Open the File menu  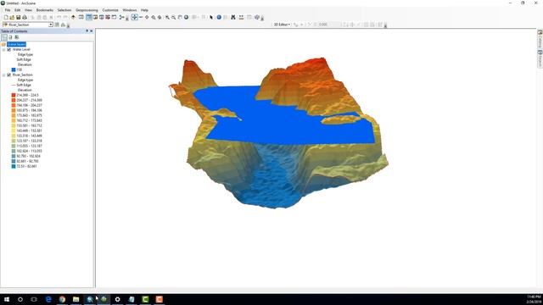(8, 10)
